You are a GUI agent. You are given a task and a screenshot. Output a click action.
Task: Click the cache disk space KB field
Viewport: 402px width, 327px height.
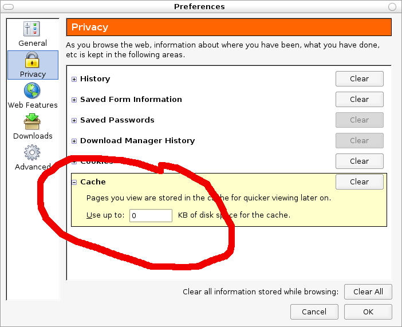click(151, 216)
